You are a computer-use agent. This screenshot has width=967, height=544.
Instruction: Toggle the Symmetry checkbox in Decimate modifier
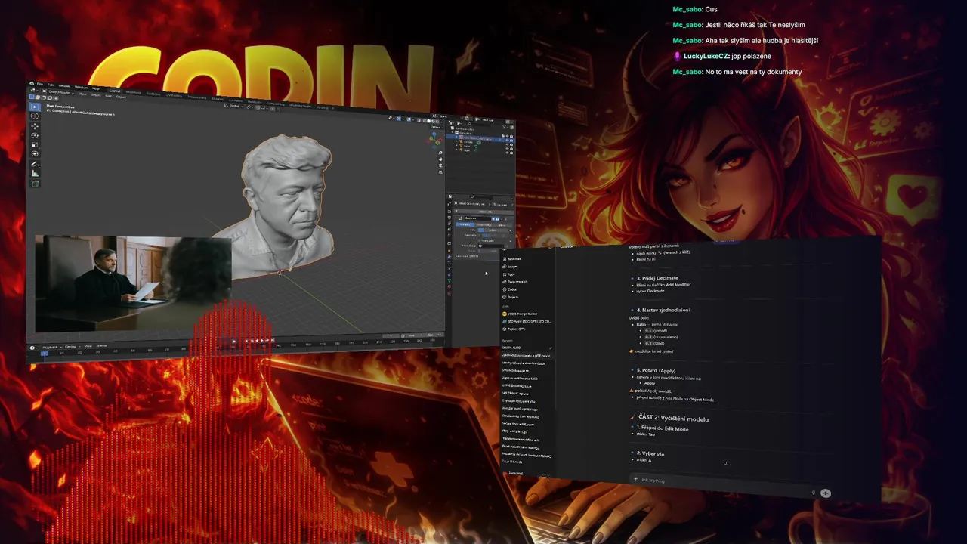[x=479, y=235]
